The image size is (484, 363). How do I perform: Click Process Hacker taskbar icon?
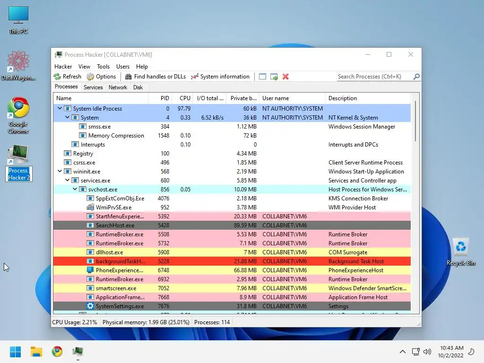tap(78, 352)
